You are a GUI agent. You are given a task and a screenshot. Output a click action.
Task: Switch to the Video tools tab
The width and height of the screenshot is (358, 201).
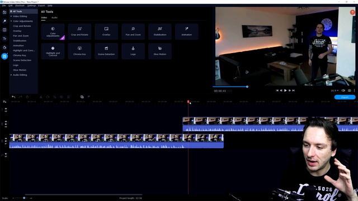click(44, 17)
